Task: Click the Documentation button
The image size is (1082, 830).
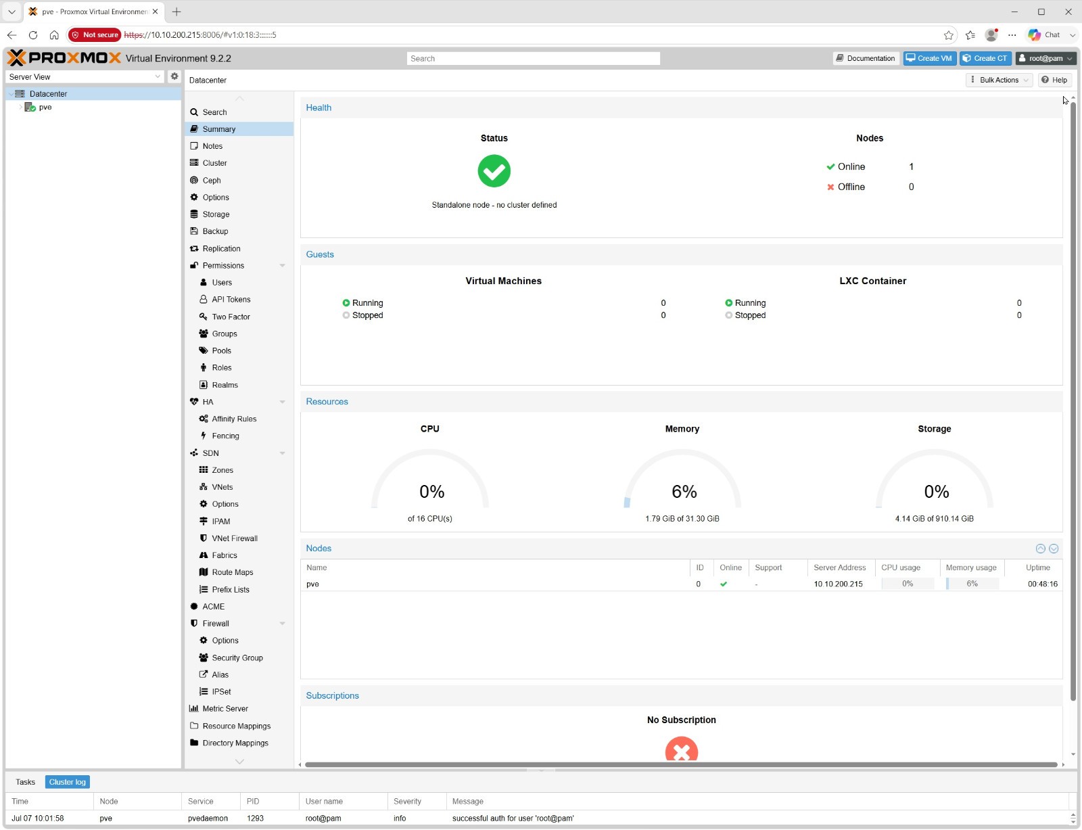Action: [x=866, y=58]
